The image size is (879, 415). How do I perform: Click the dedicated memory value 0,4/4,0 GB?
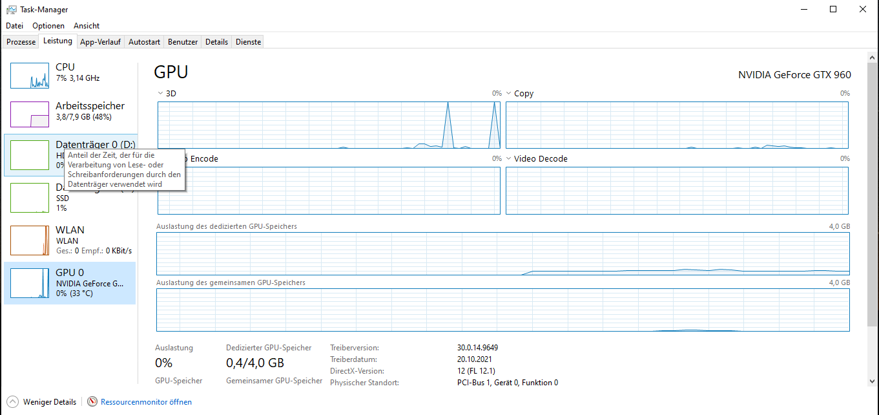pos(255,363)
